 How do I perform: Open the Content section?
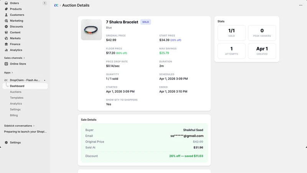click(x=15, y=32)
